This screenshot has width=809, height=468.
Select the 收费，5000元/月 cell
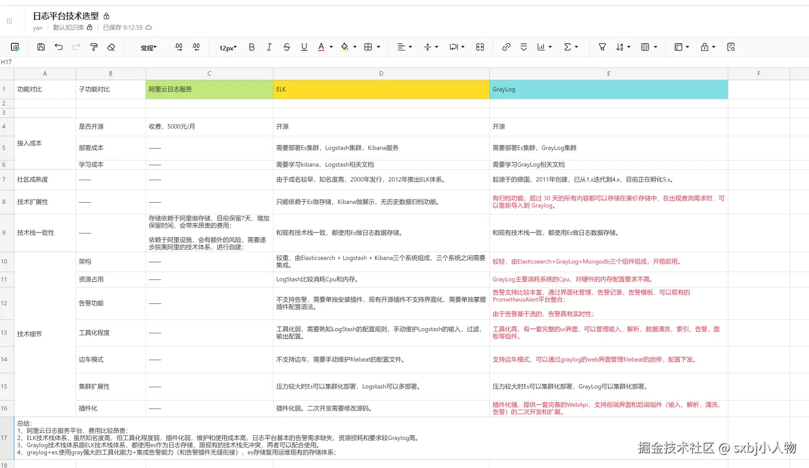(209, 127)
